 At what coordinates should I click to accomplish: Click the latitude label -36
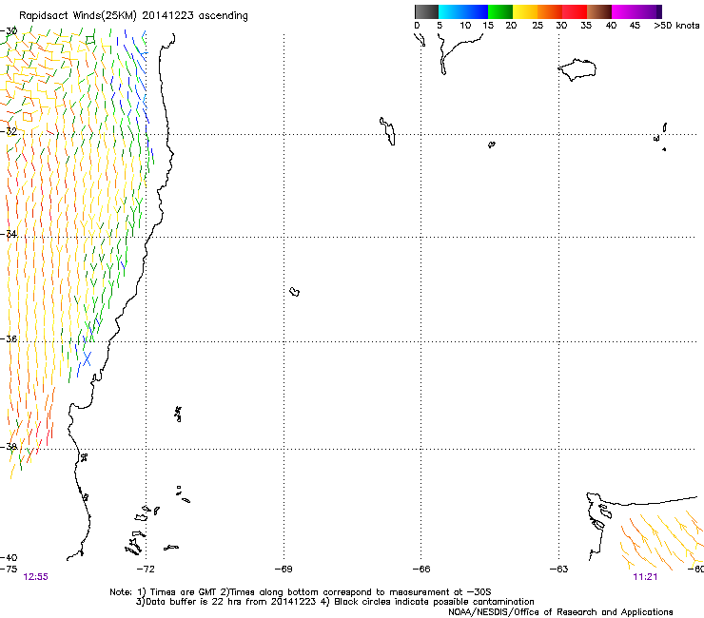pyautogui.click(x=9, y=338)
